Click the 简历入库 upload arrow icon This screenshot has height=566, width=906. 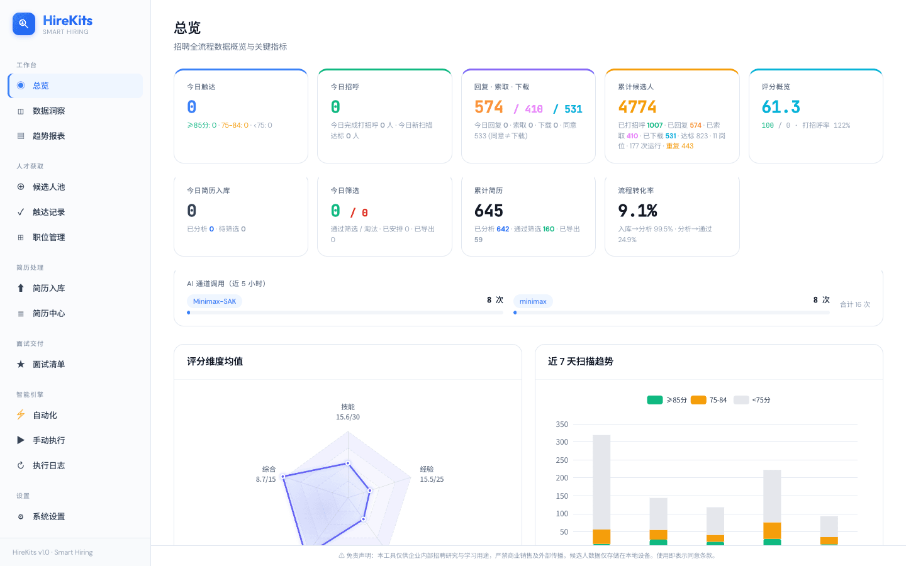click(x=21, y=288)
